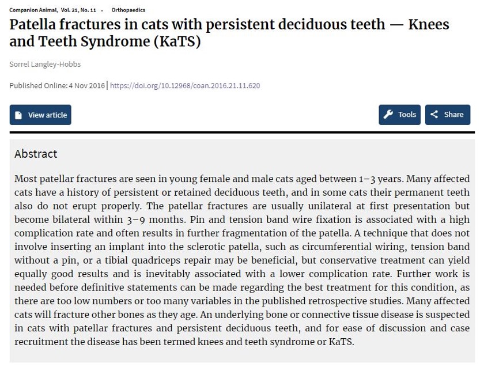Click the Published Online date text
The height and width of the screenshot is (371, 484).
point(57,85)
